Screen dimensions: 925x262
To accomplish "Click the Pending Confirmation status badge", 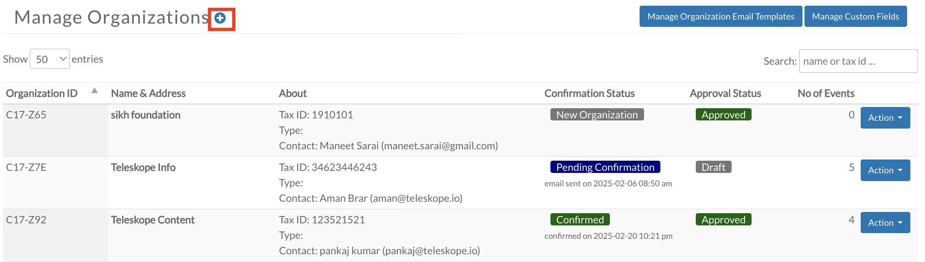I will point(605,167).
